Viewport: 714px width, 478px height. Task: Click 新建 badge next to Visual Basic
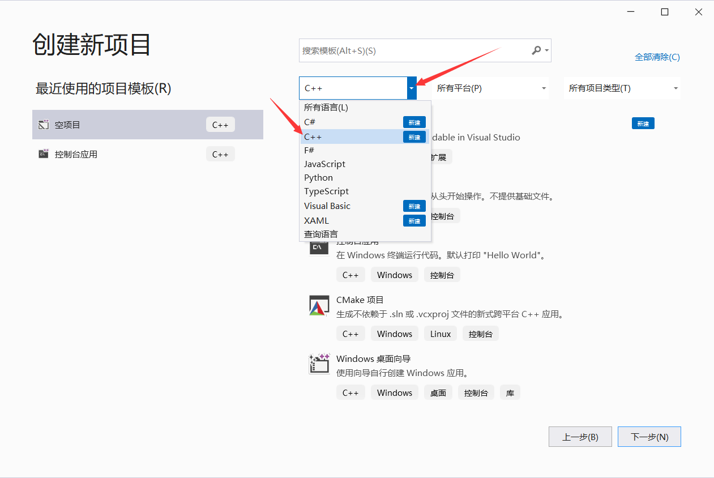tap(414, 206)
